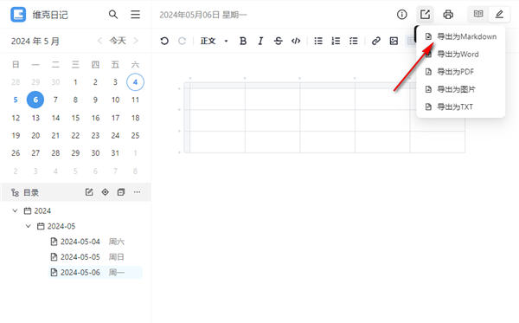
Task: Click the locate current entry icon
Action: click(105, 192)
